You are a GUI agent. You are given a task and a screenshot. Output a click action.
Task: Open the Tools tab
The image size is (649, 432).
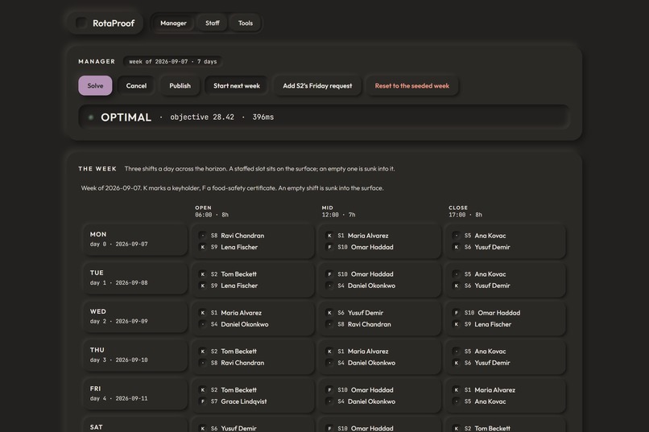(246, 23)
